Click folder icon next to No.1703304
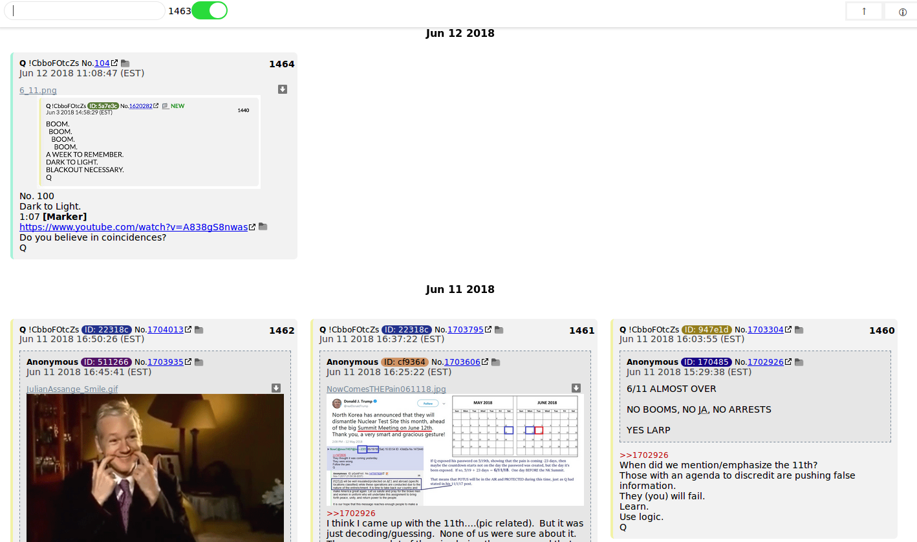This screenshot has height=542, width=917. point(799,330)
